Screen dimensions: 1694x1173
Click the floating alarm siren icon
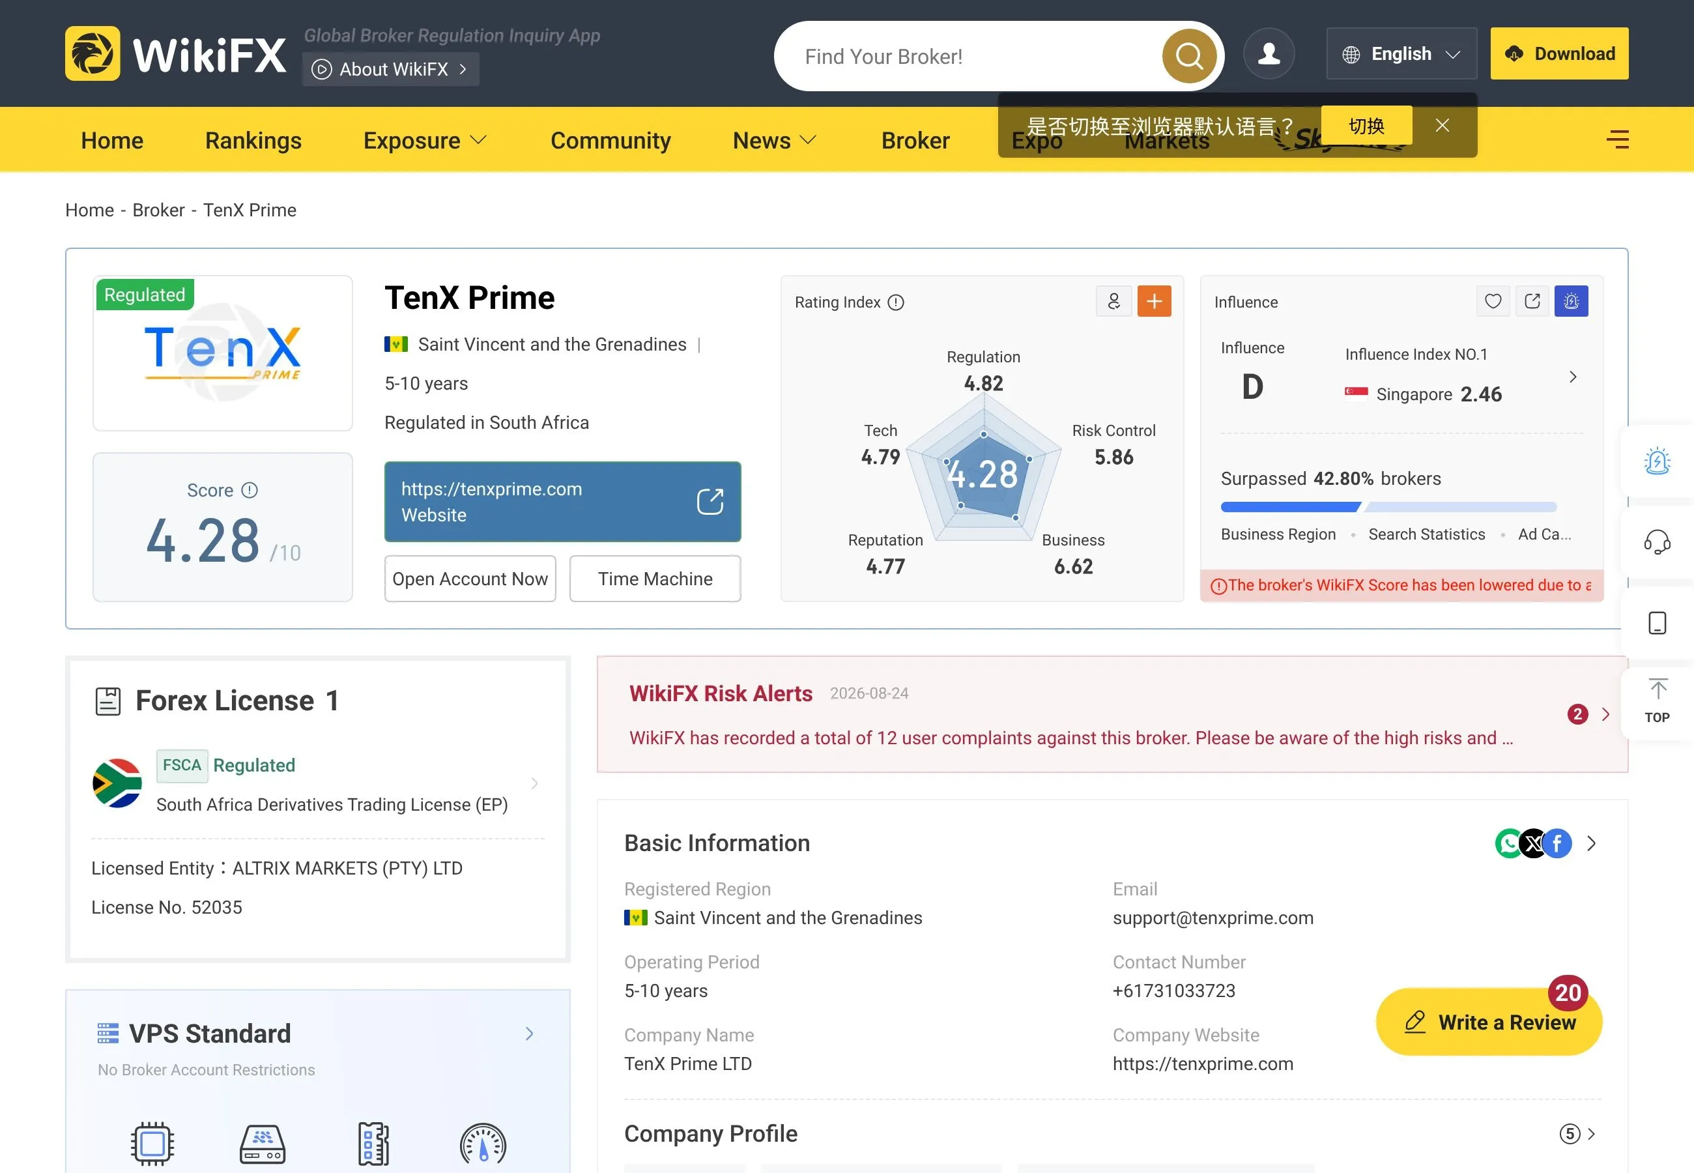coord(1658,461)
